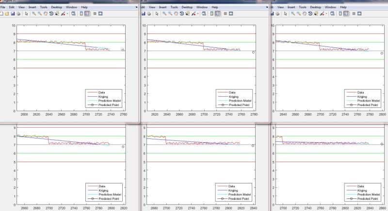Image resolution: width=388 pixels, height=211 pixels.
Task: Select Rotate 3D tool in middle figure toolbar
Action: click(181, 14)
